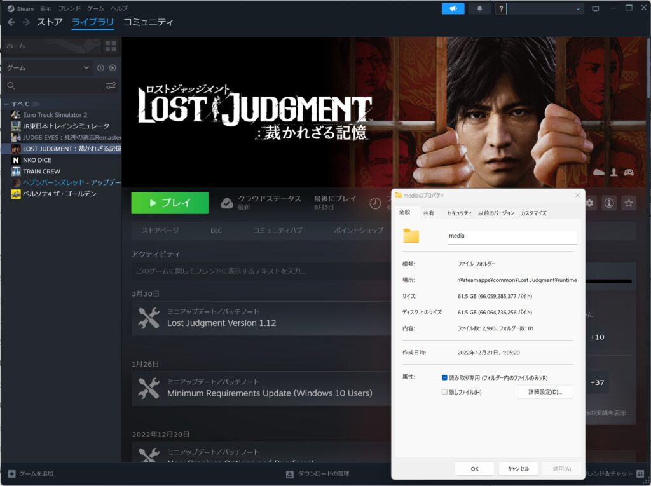Image resolution: width=651 pixels, height=486 pixels.
Task: Open the ストアページ link
Action: [160, 231]
